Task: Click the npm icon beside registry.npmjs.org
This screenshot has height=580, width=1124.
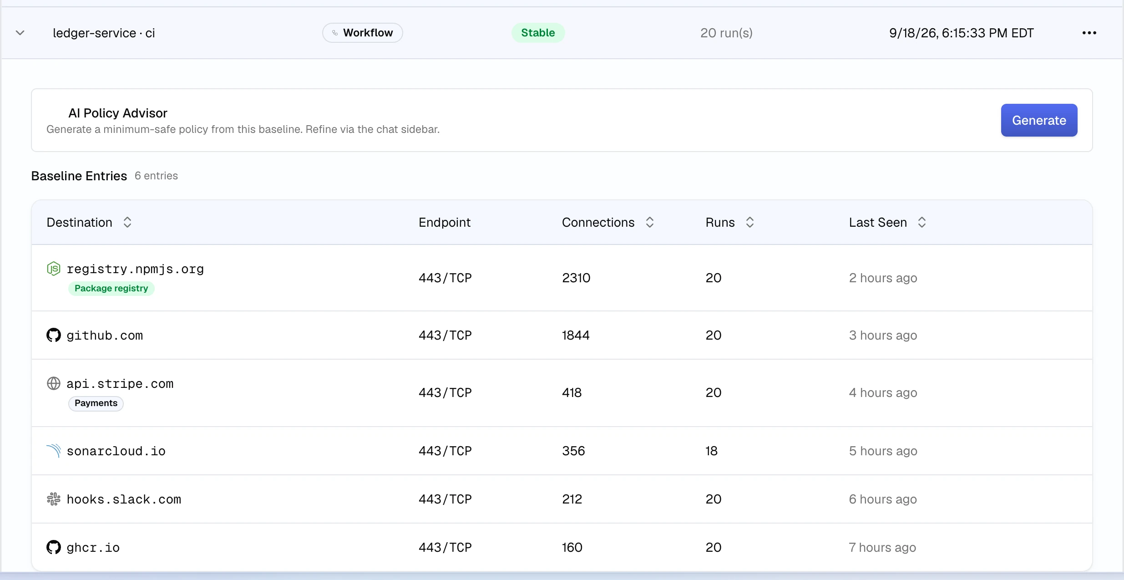Action: [54, 269]
